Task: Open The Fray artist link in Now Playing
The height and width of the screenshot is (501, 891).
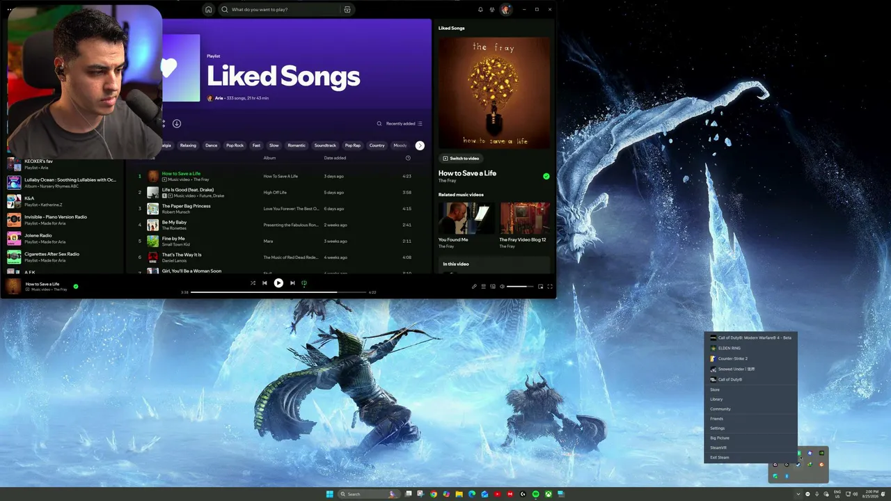Action: (447, 181)
